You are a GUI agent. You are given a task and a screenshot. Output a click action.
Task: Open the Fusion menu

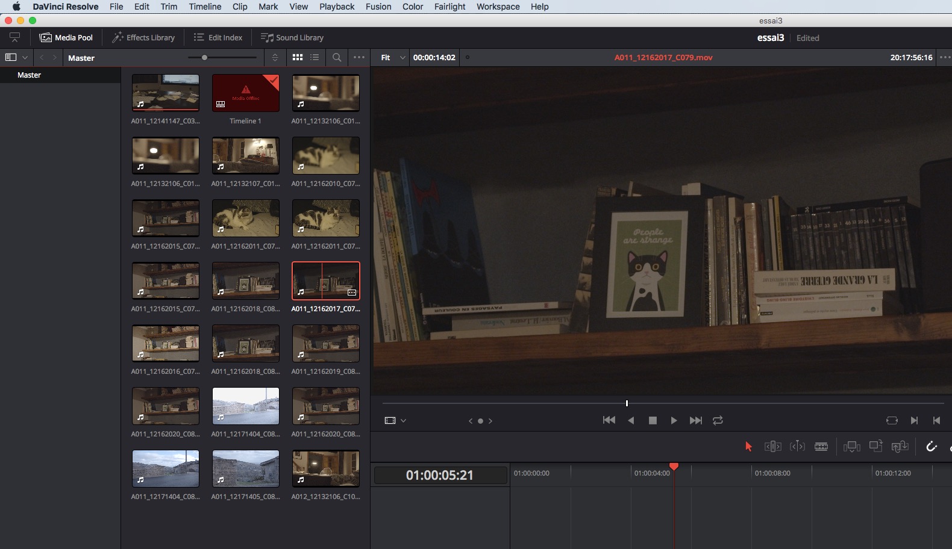pos(378,7)
